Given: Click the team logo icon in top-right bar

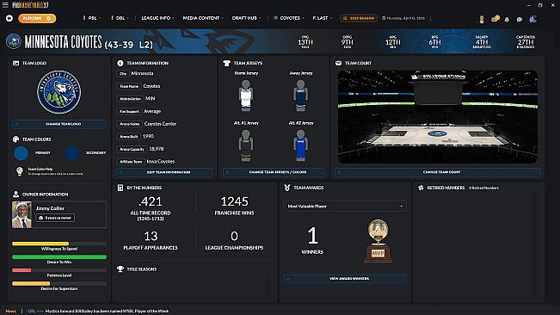Looking at the screenshot, I should tap(532, 19).
